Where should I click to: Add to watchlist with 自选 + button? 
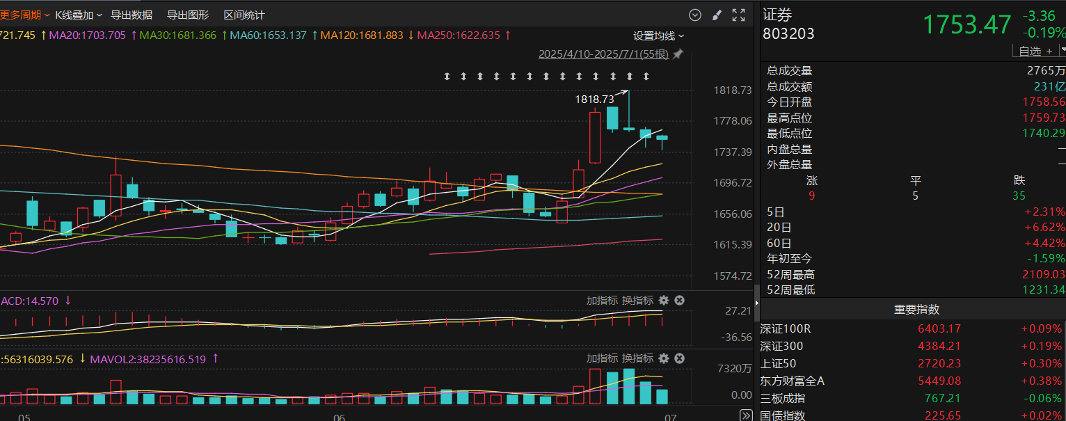(x=1035, y=51)
